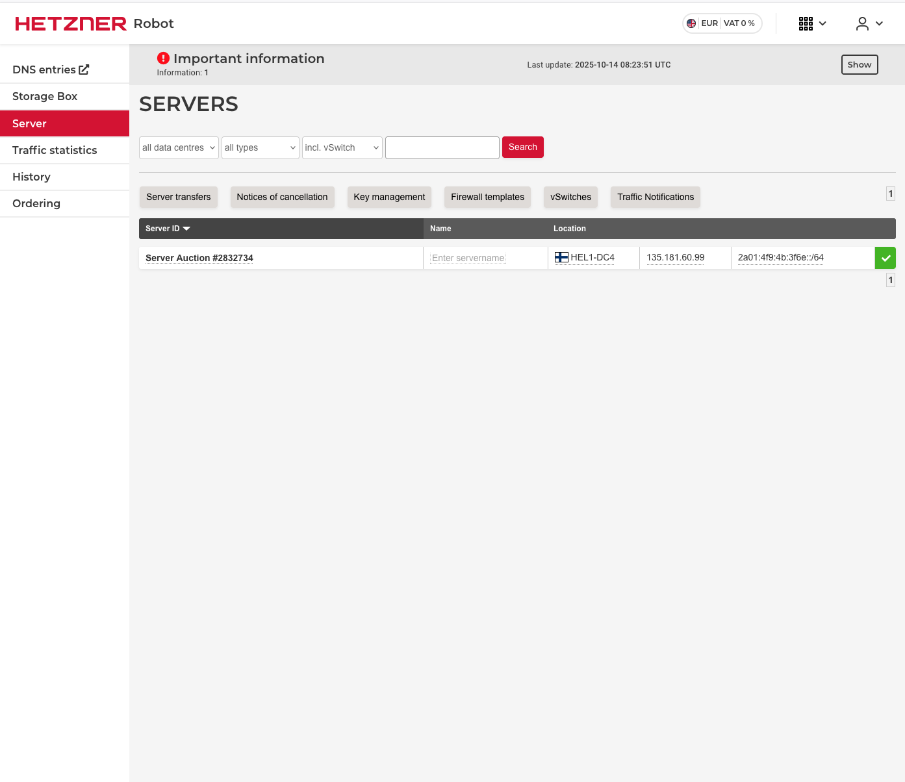Sort servers by Server ID column
Image resolution: width=905 pixels, height=782 pixels.
(167, 229)
